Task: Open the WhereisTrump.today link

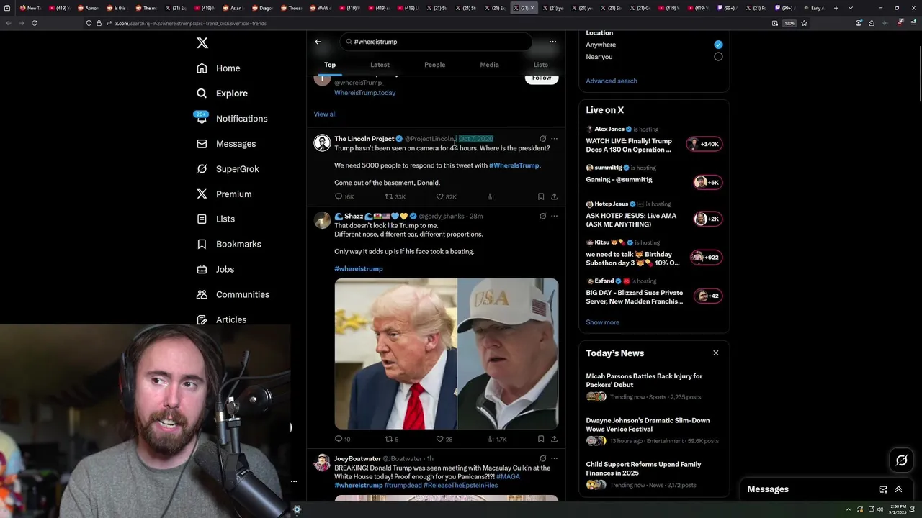Action: pyautogui.click(x=364, y=93)
